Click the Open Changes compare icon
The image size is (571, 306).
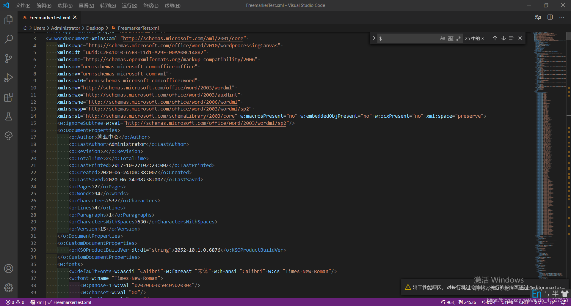coord(538,17)
